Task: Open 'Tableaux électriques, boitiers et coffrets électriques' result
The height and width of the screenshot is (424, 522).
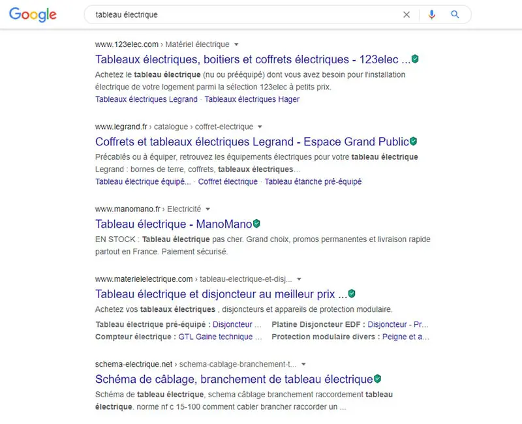Action: pyautogui.click(x=253, y=59)
